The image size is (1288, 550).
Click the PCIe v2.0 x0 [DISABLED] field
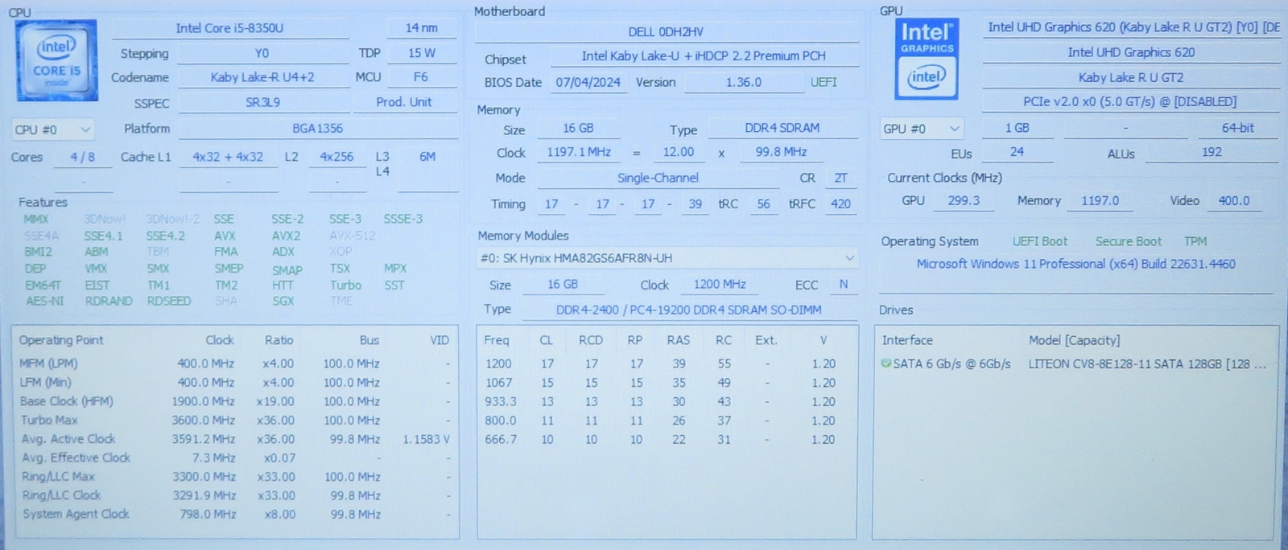coord(1129,102)
